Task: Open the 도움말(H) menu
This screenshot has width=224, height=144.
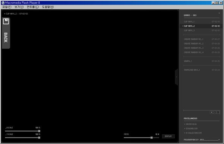Action: click(x=48, y=7)
